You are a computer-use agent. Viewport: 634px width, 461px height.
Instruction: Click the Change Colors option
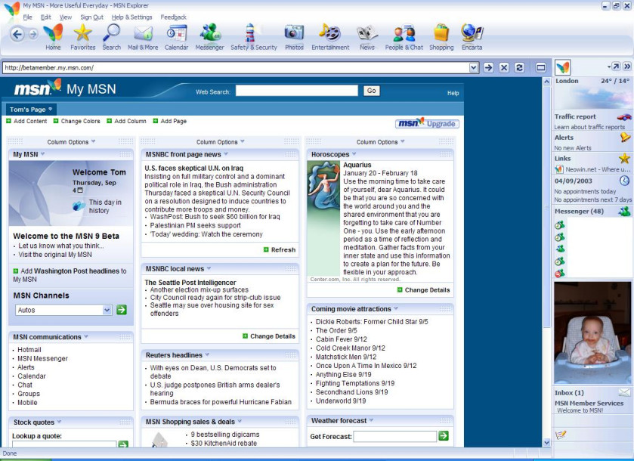80,121
